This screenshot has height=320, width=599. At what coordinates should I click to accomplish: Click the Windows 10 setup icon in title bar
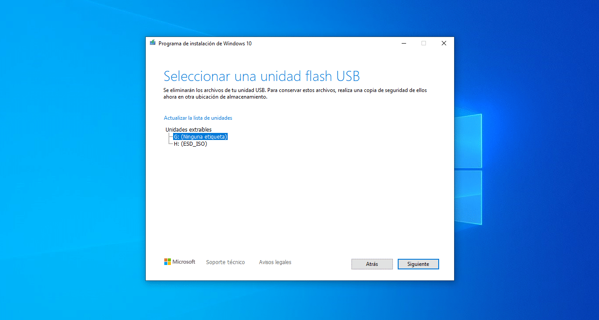pos(152,43)
